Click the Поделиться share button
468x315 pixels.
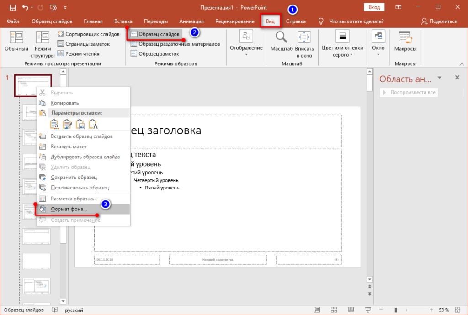tap(439, 21)
